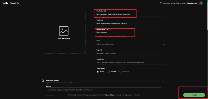
Task: Click the Track title input field
Action: [x=131, y=14]
